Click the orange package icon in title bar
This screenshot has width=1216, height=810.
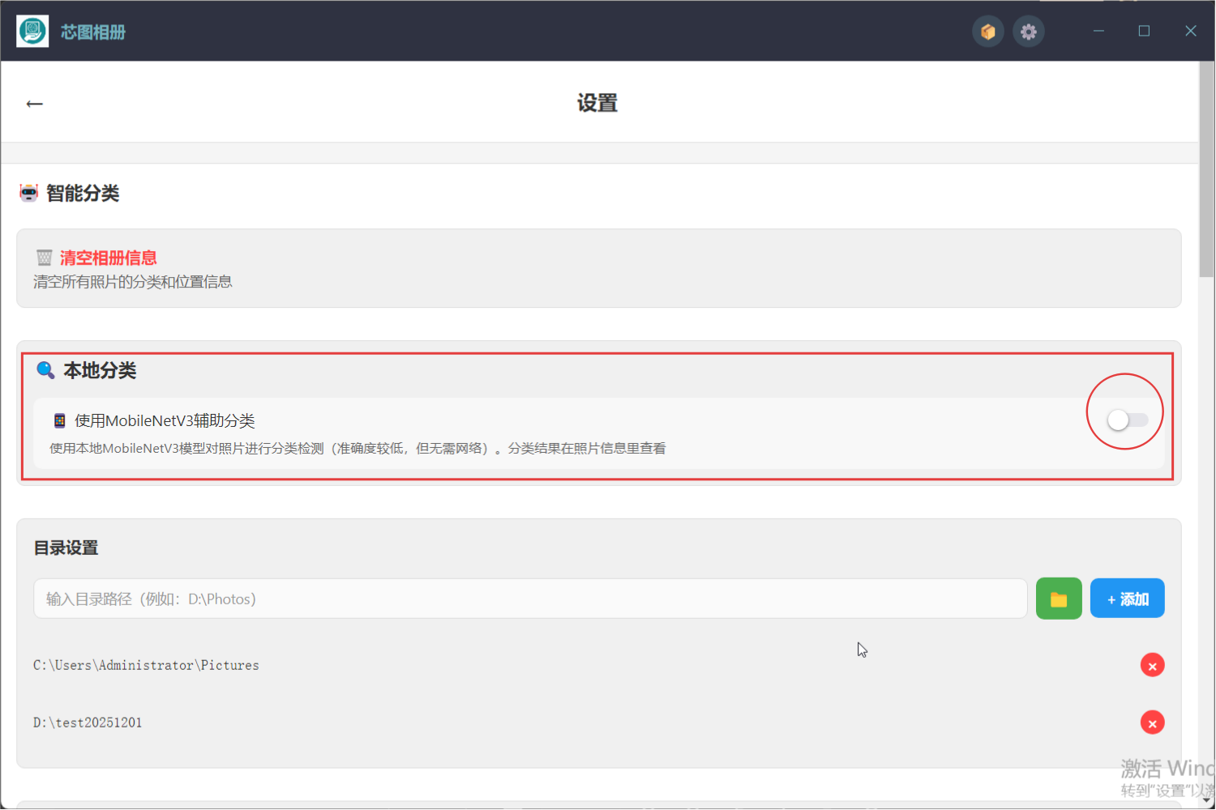(987, 32)
